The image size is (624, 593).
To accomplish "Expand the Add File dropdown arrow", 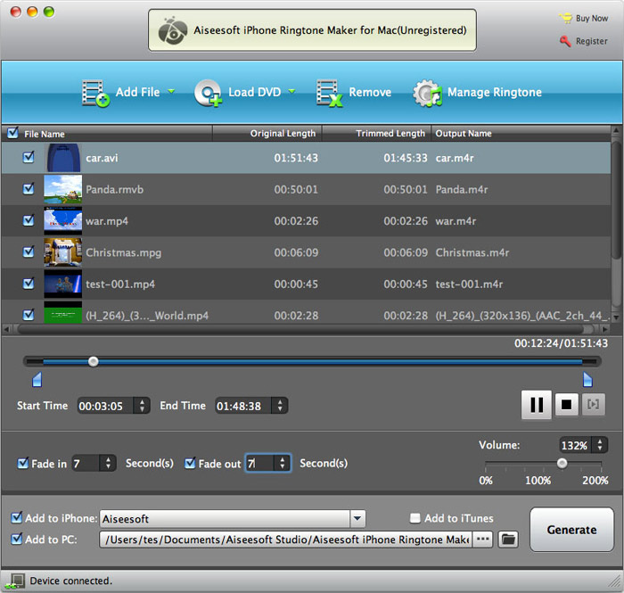I will (x=171, y=91).
